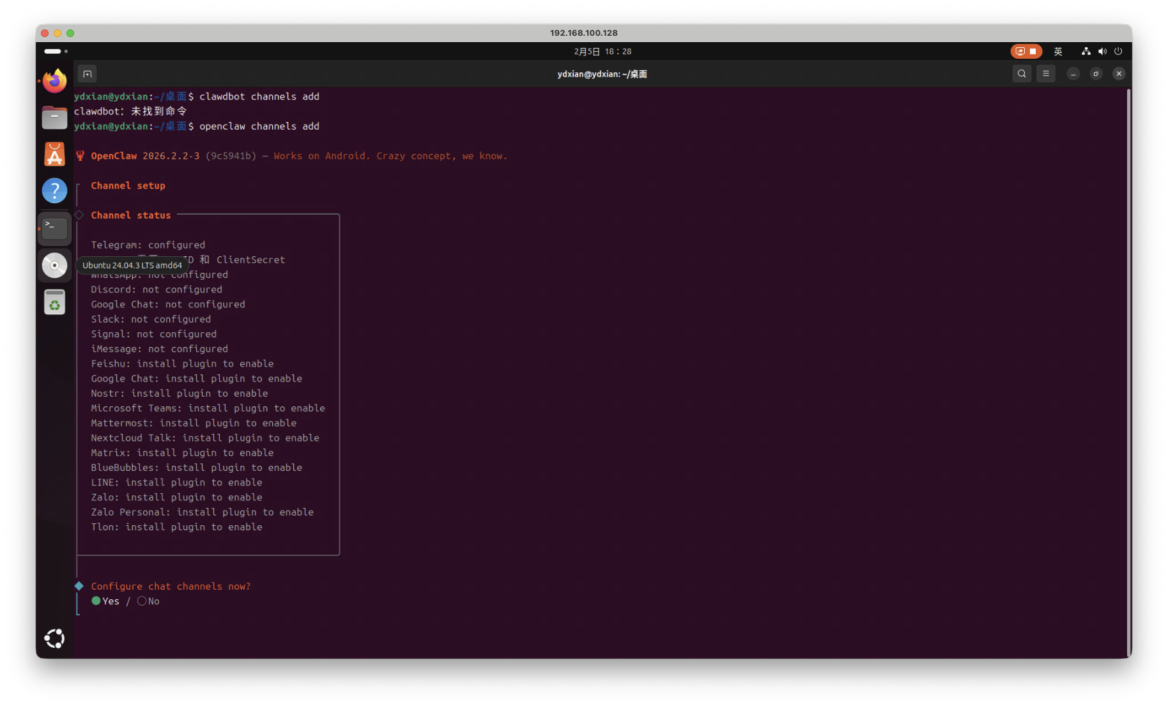The width and height of the screenshot is (1168, 706).
Task: Open the terminal hamburger menu
Action: (x=1046, y=73)
